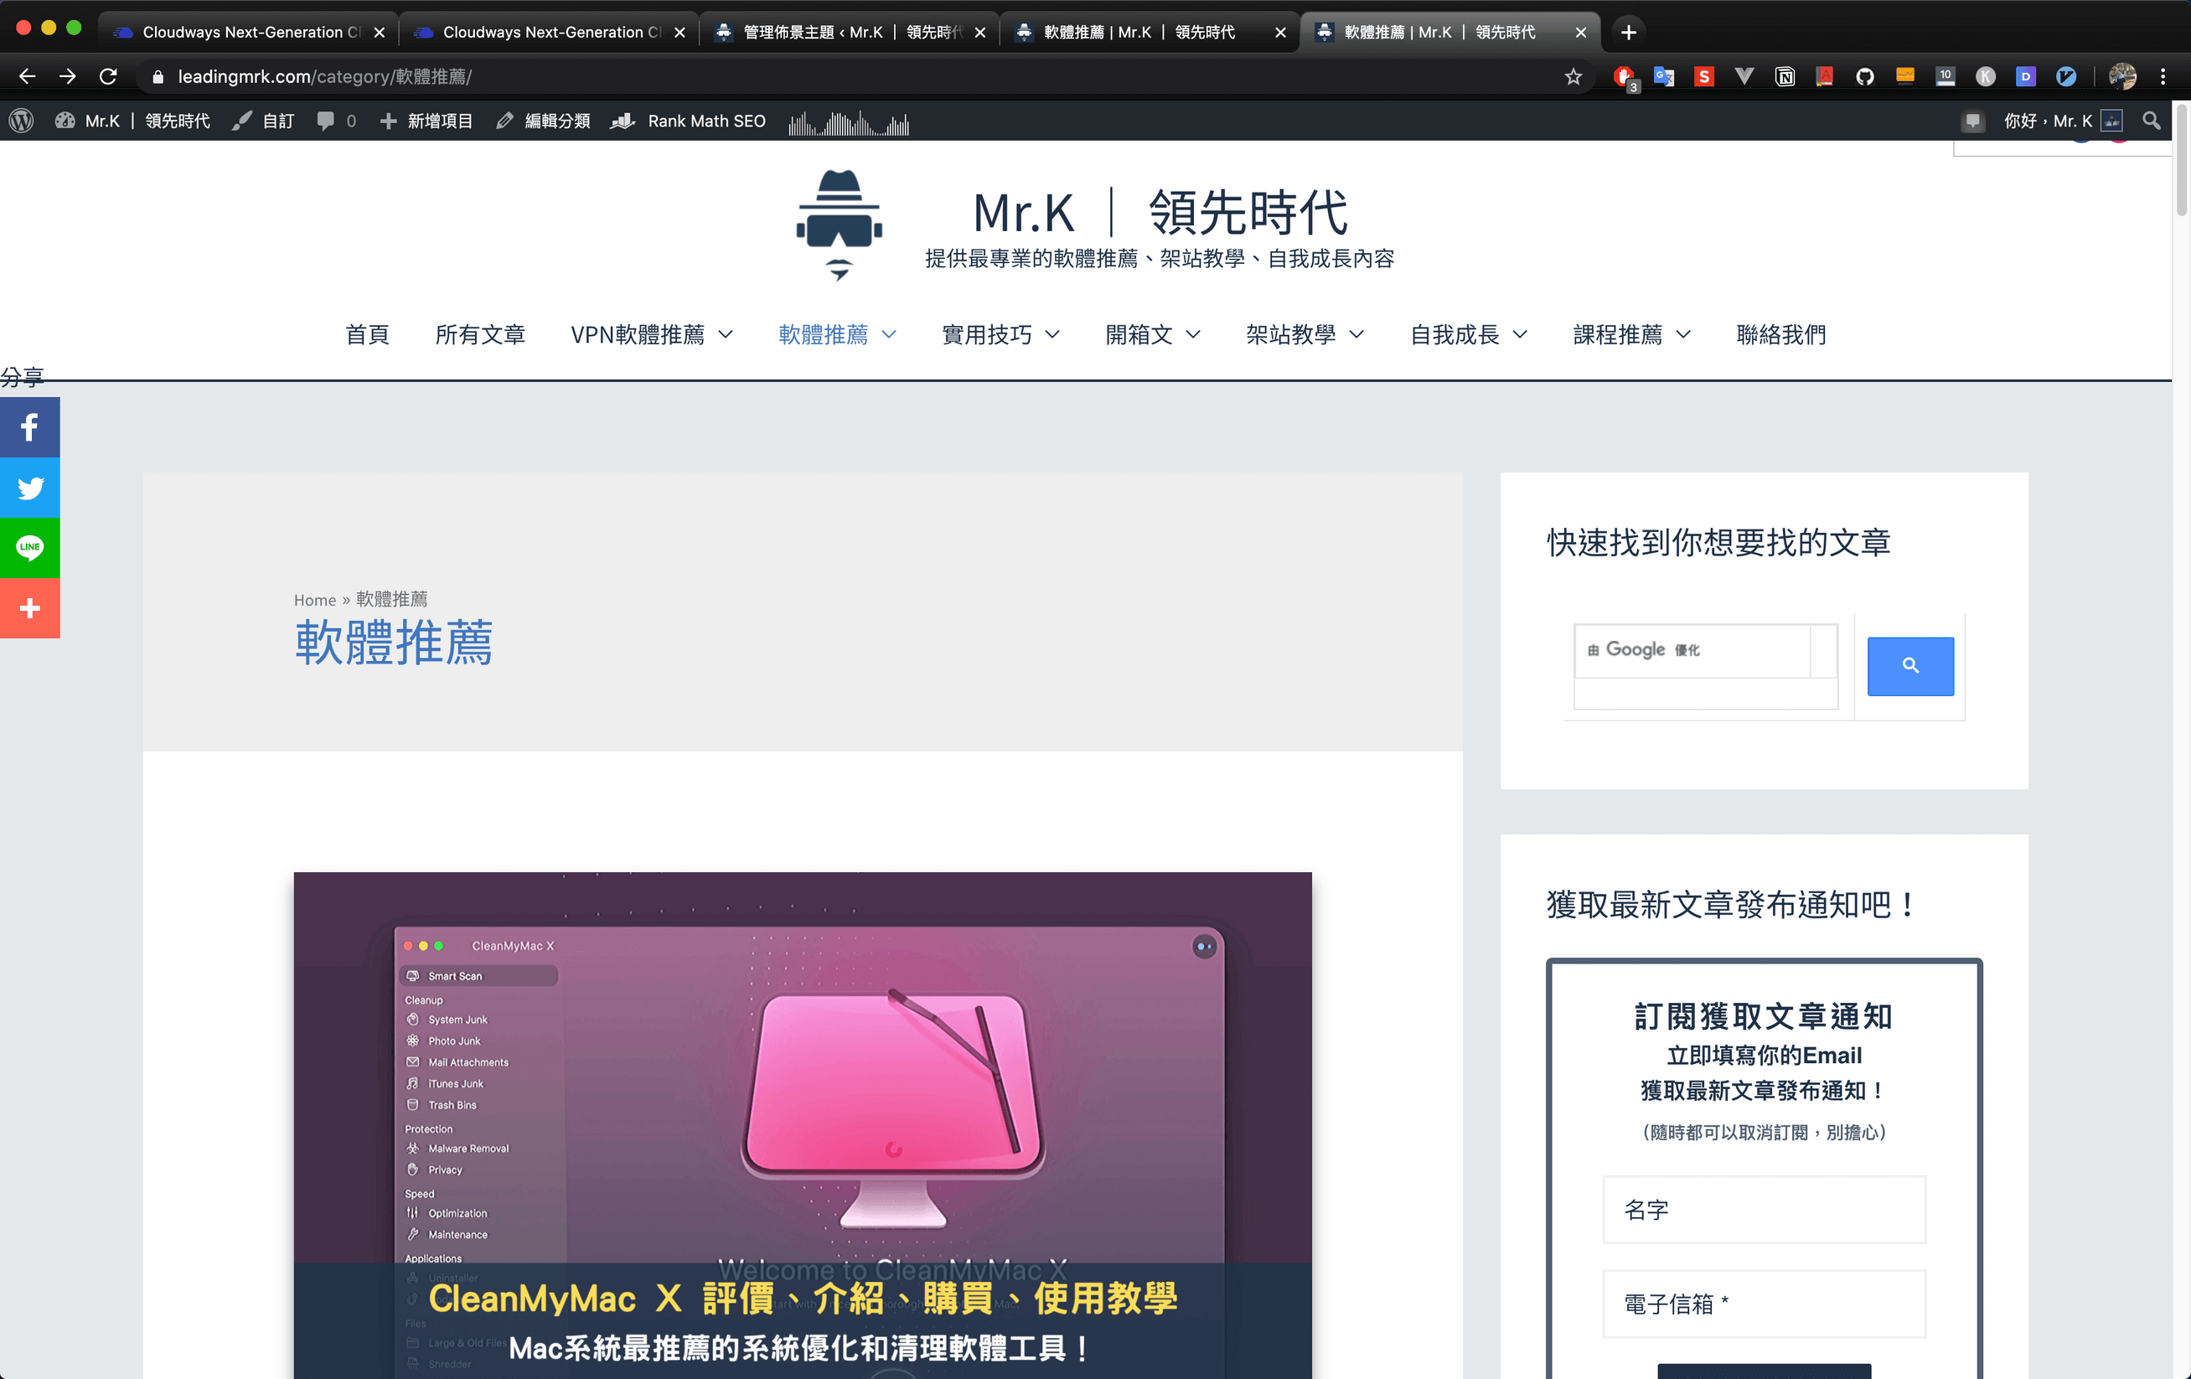This screenshot has width=2191, height=1379.
Task: Share page via LINE icon
Action: tap(30, 548)
